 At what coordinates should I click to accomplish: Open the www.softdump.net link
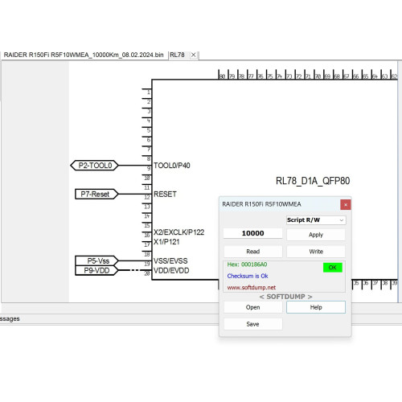click(252, 288)
